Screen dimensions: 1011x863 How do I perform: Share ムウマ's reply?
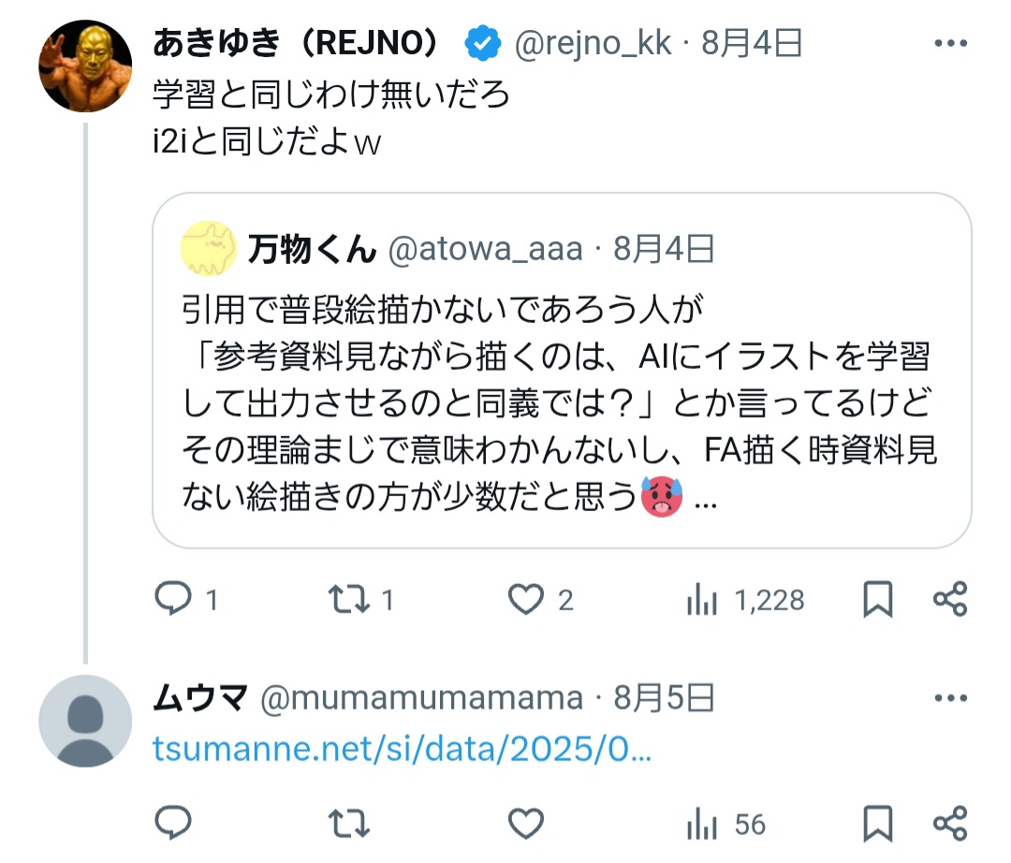(x=950, y=824)
